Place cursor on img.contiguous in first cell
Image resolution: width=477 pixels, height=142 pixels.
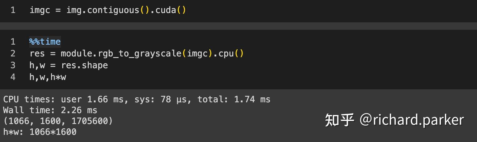[102, 10]
